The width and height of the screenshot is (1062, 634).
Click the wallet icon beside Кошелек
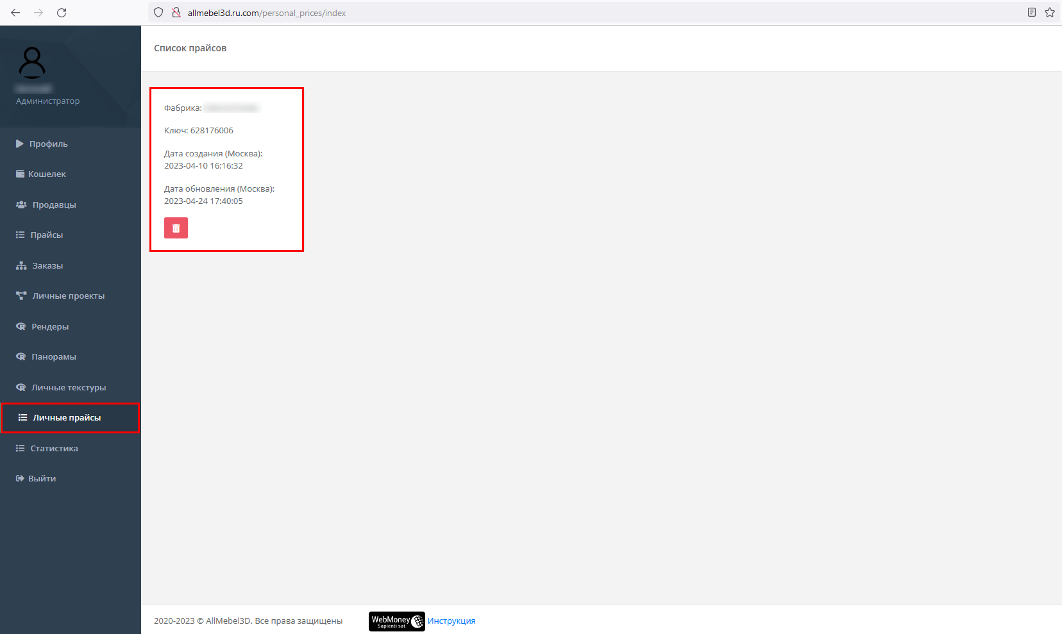click(x=20, y=174)
